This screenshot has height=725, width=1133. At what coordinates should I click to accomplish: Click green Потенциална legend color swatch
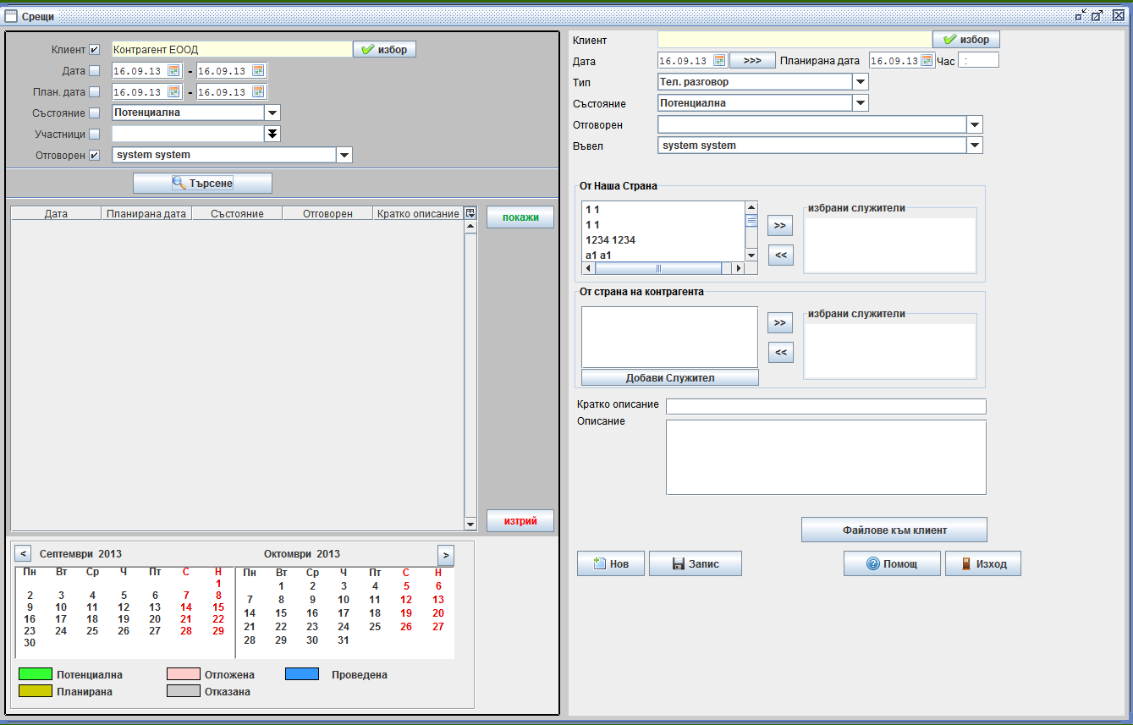(x=36, y=675)
